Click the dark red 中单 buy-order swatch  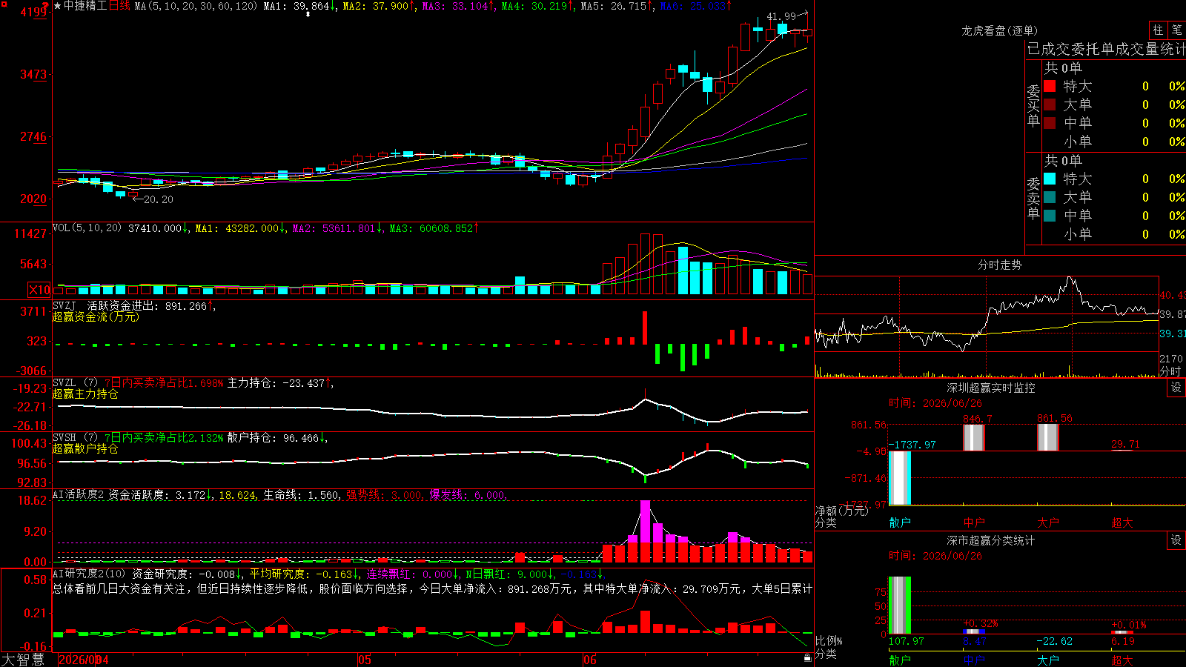point(1050,123)
